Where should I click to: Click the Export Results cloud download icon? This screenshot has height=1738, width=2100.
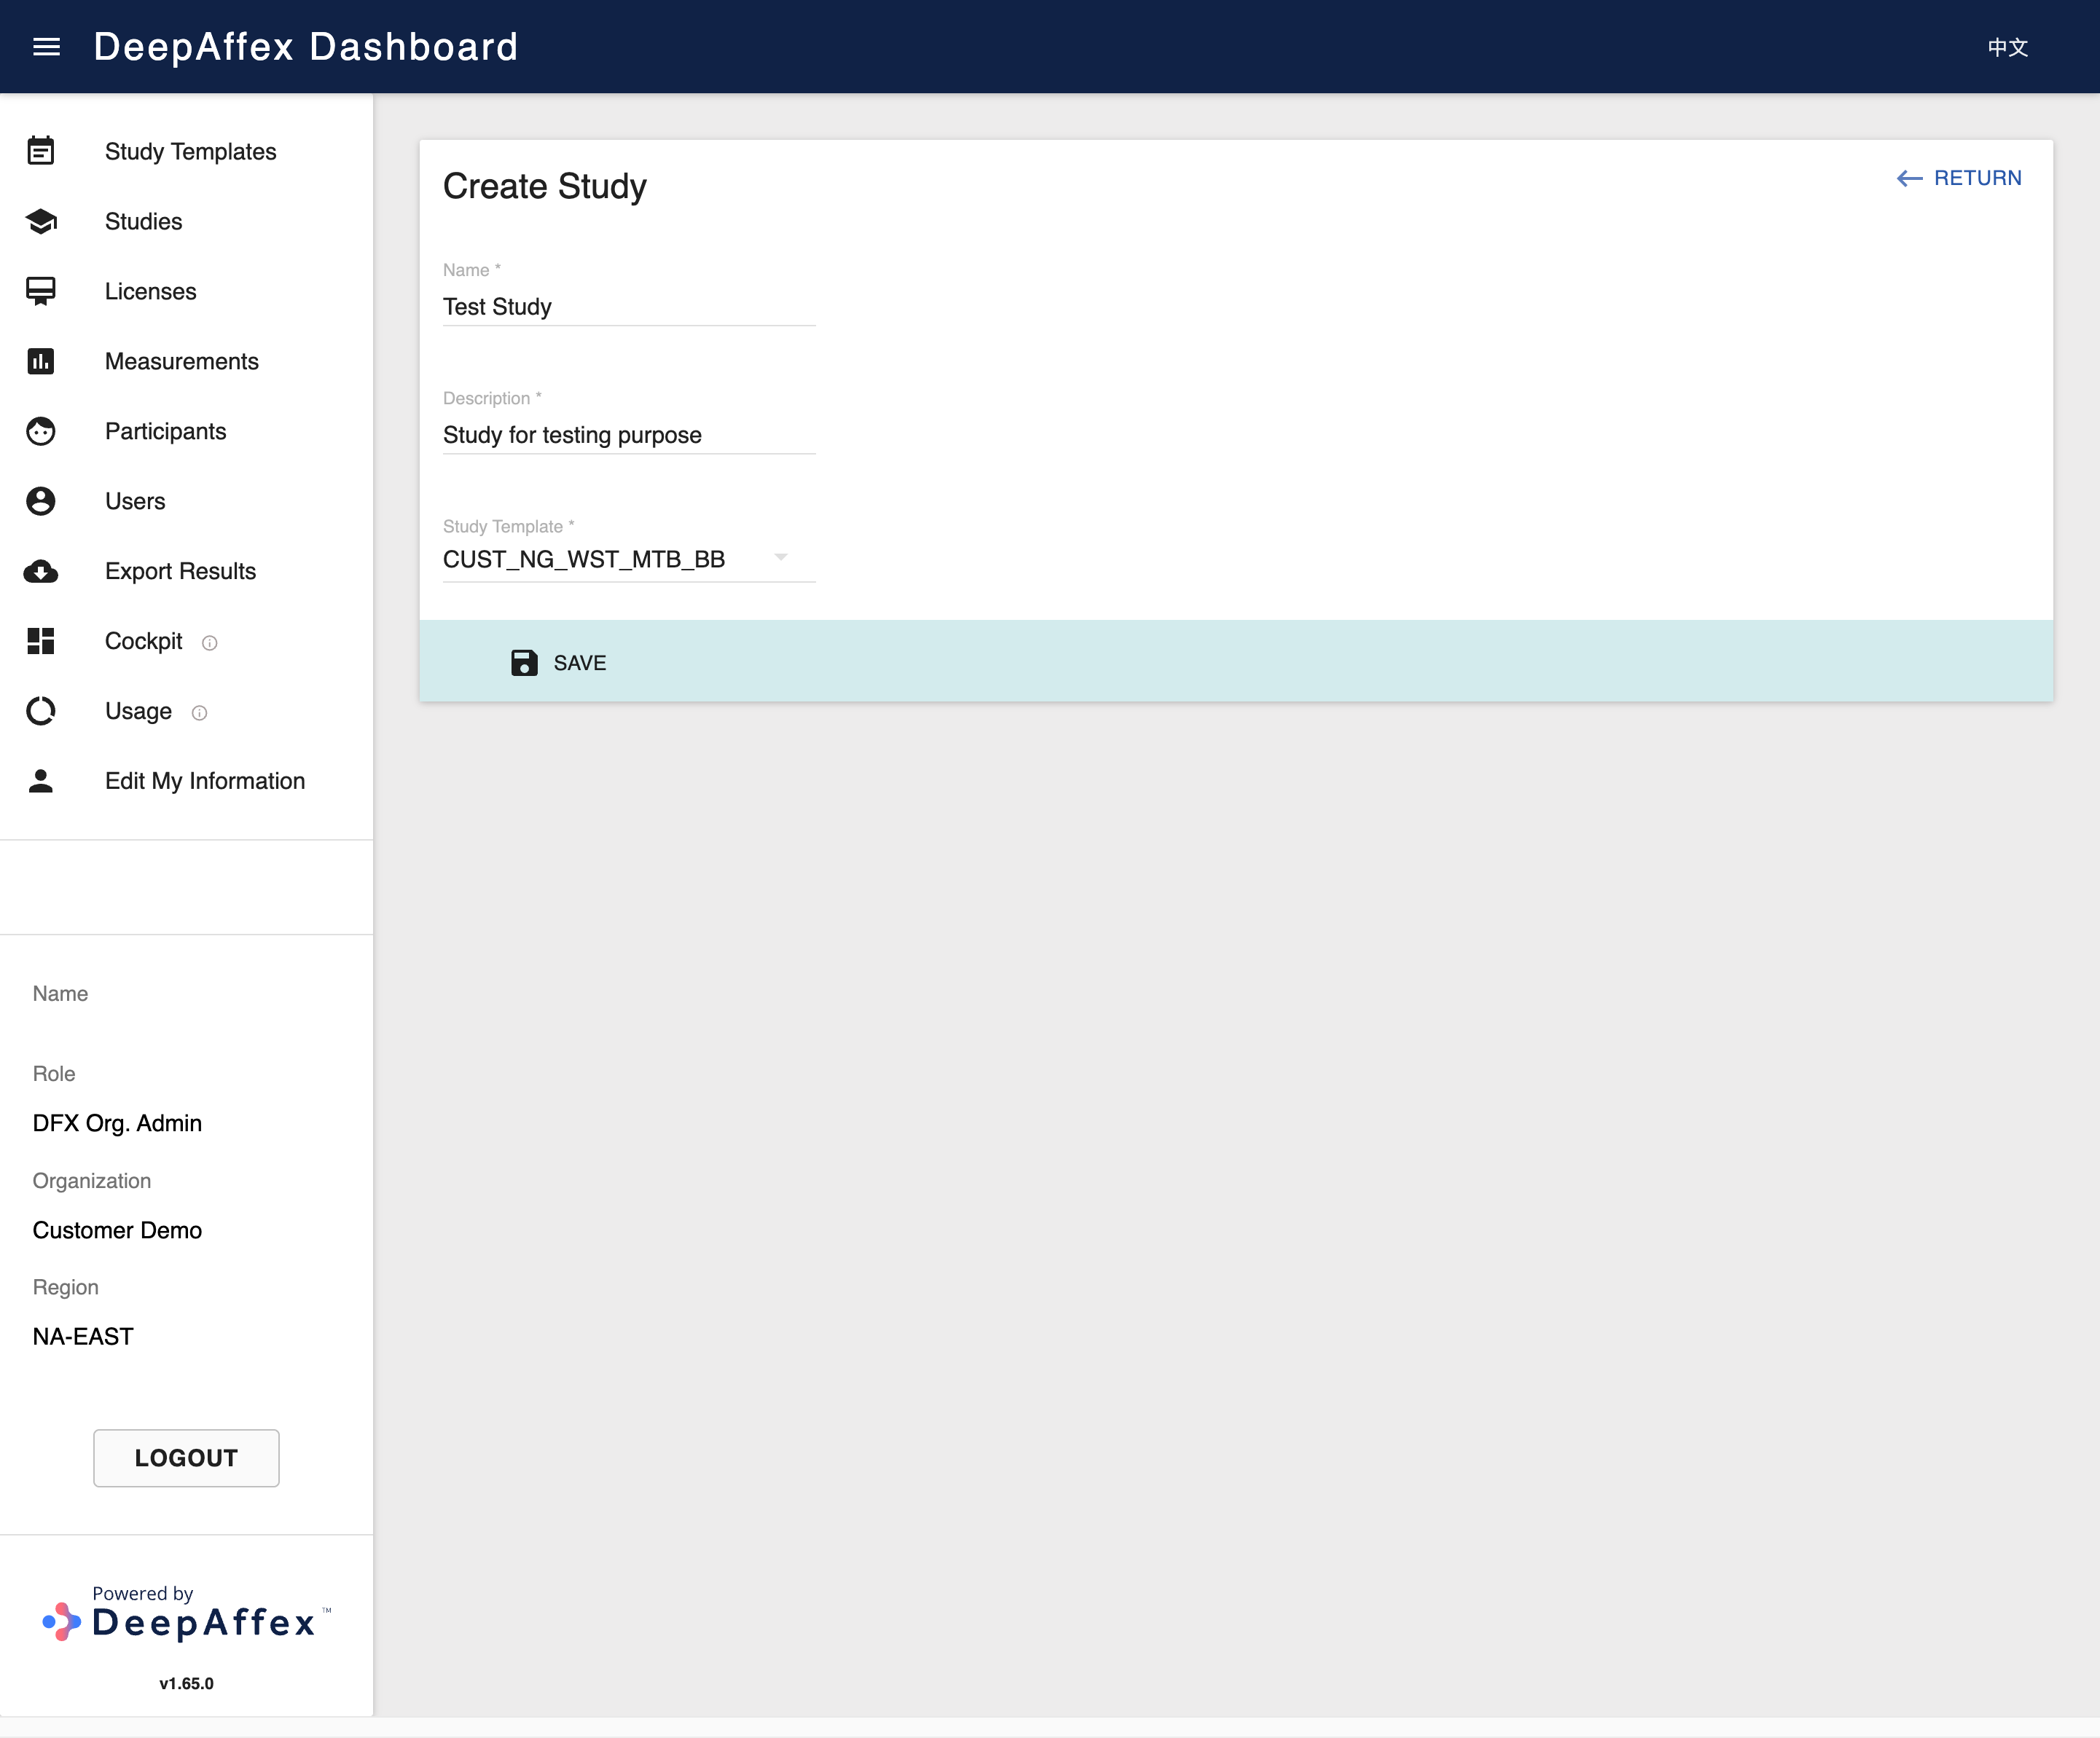click(x=41, y=570)
